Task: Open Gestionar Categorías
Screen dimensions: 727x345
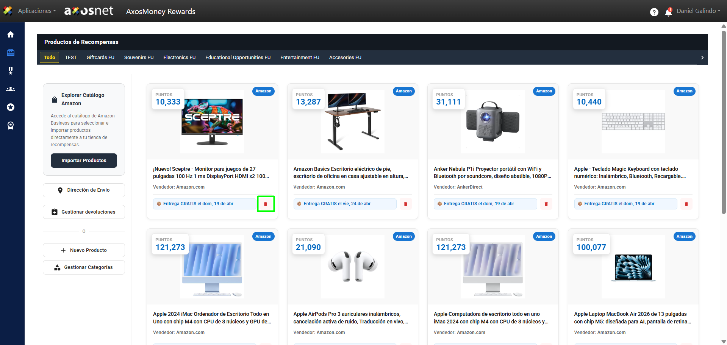Action: [84, 267]
